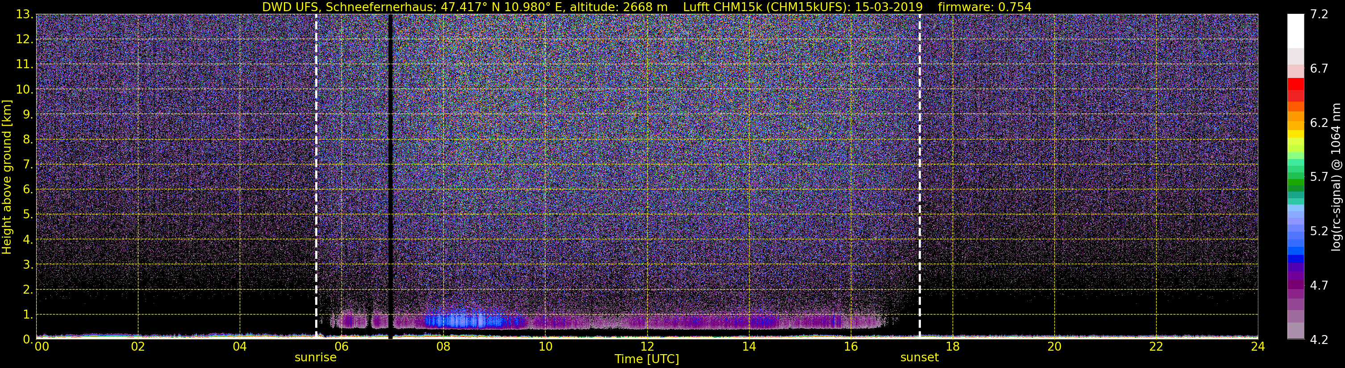Click the time axis tick '16'
This screenshot has width=1345, height=368.
(850, 347)
